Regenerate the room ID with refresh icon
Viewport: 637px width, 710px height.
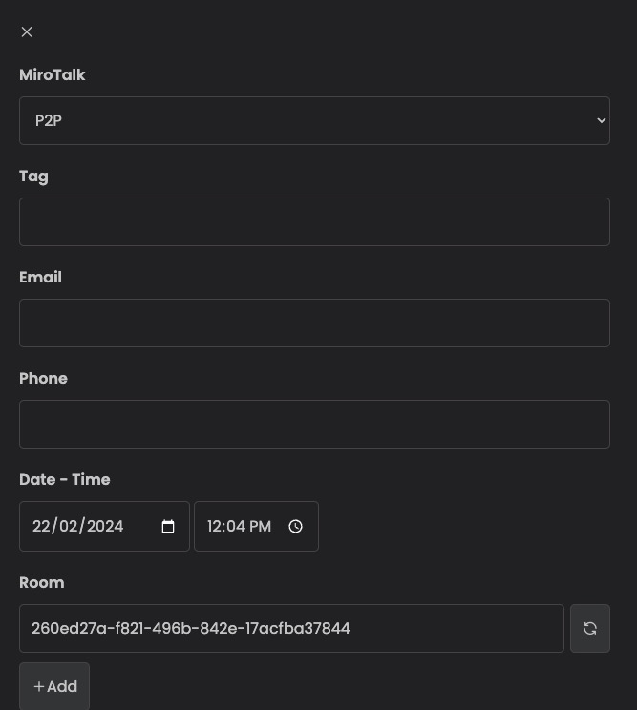coord(590,629)
